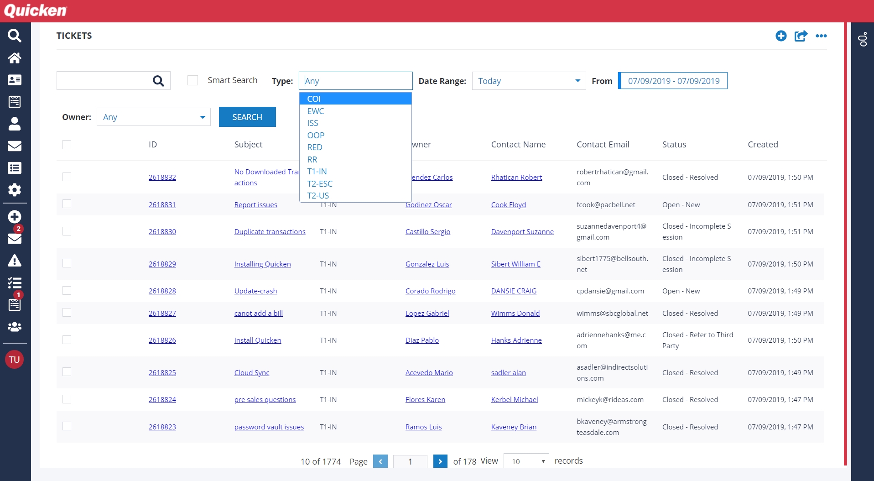Open the records-per-page View dropdown
This screenshot has height=481, width=874.
click(526, 461)
